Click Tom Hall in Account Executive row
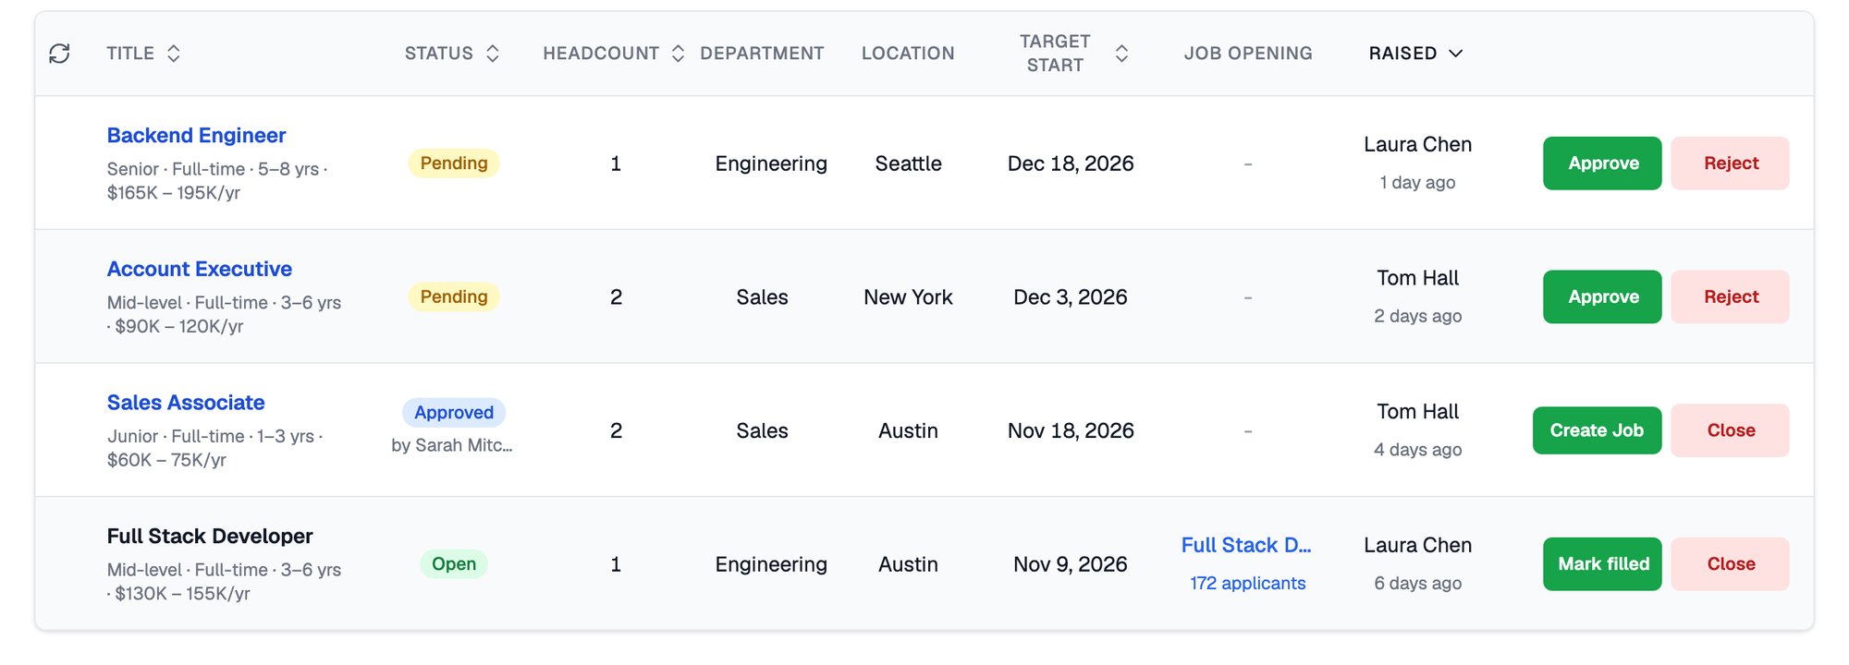 pyautogui.click(x=1417, y=278)
